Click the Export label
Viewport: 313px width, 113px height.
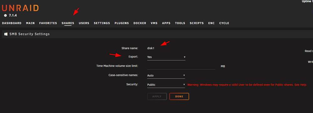133,57
